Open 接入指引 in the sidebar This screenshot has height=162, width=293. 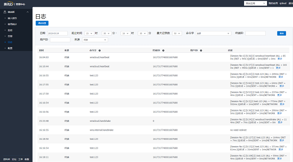pyautogui.click(x=12, y=18)
